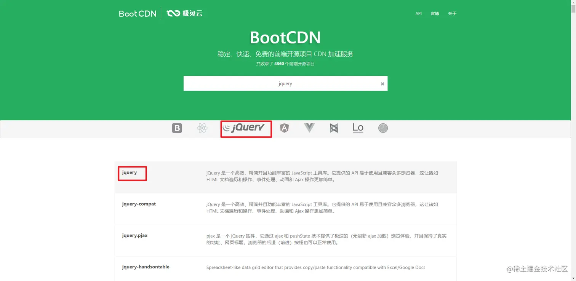
Task: Select the Backbone logo icon
Action: coord(334,128)
